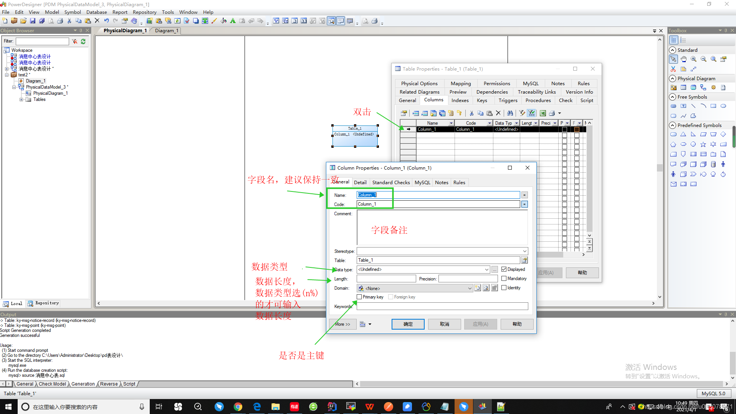
Task: Click the Undo icon in main toolbar
Action: [x=106, y=21]
